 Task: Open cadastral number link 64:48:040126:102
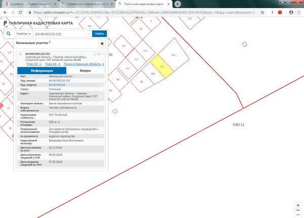59,81
